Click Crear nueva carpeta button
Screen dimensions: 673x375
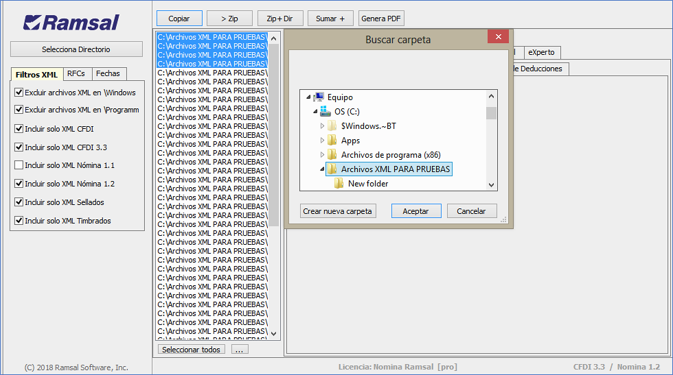[x=338, y=211]
